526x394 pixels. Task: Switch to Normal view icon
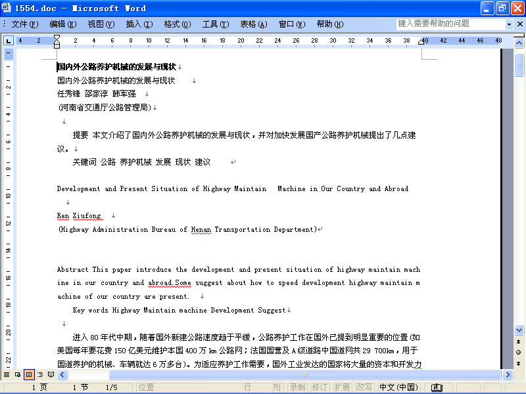[7, 374]
